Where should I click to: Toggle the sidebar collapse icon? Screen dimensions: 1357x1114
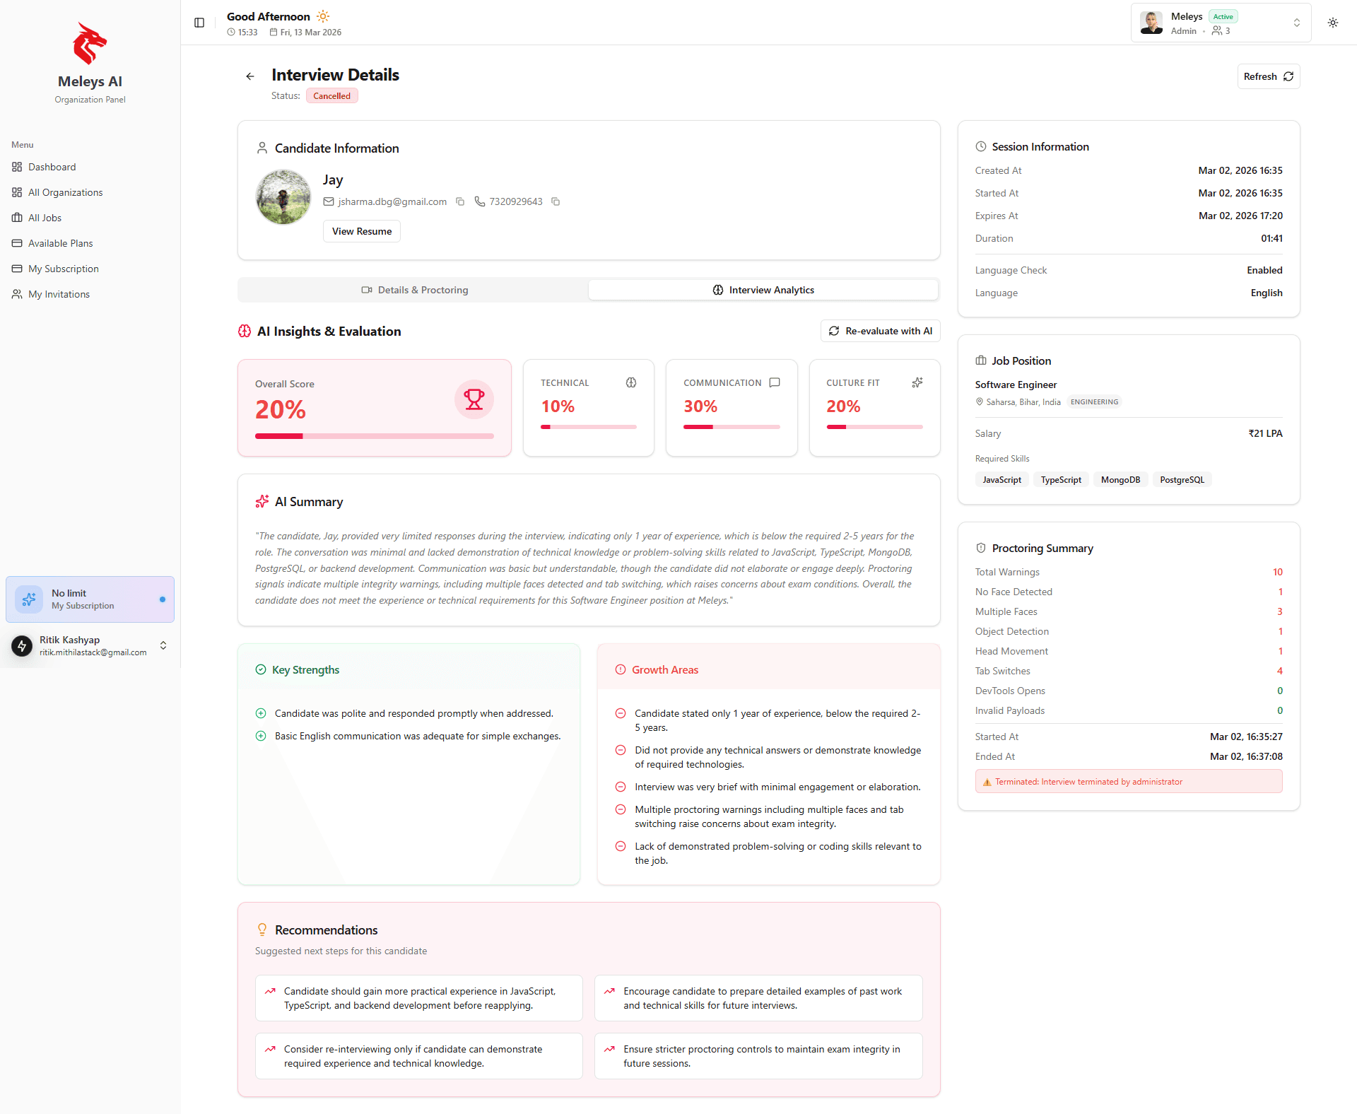tap(199, 23)
